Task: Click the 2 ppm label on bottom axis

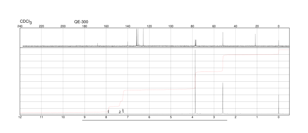Action: pos(236,117)
